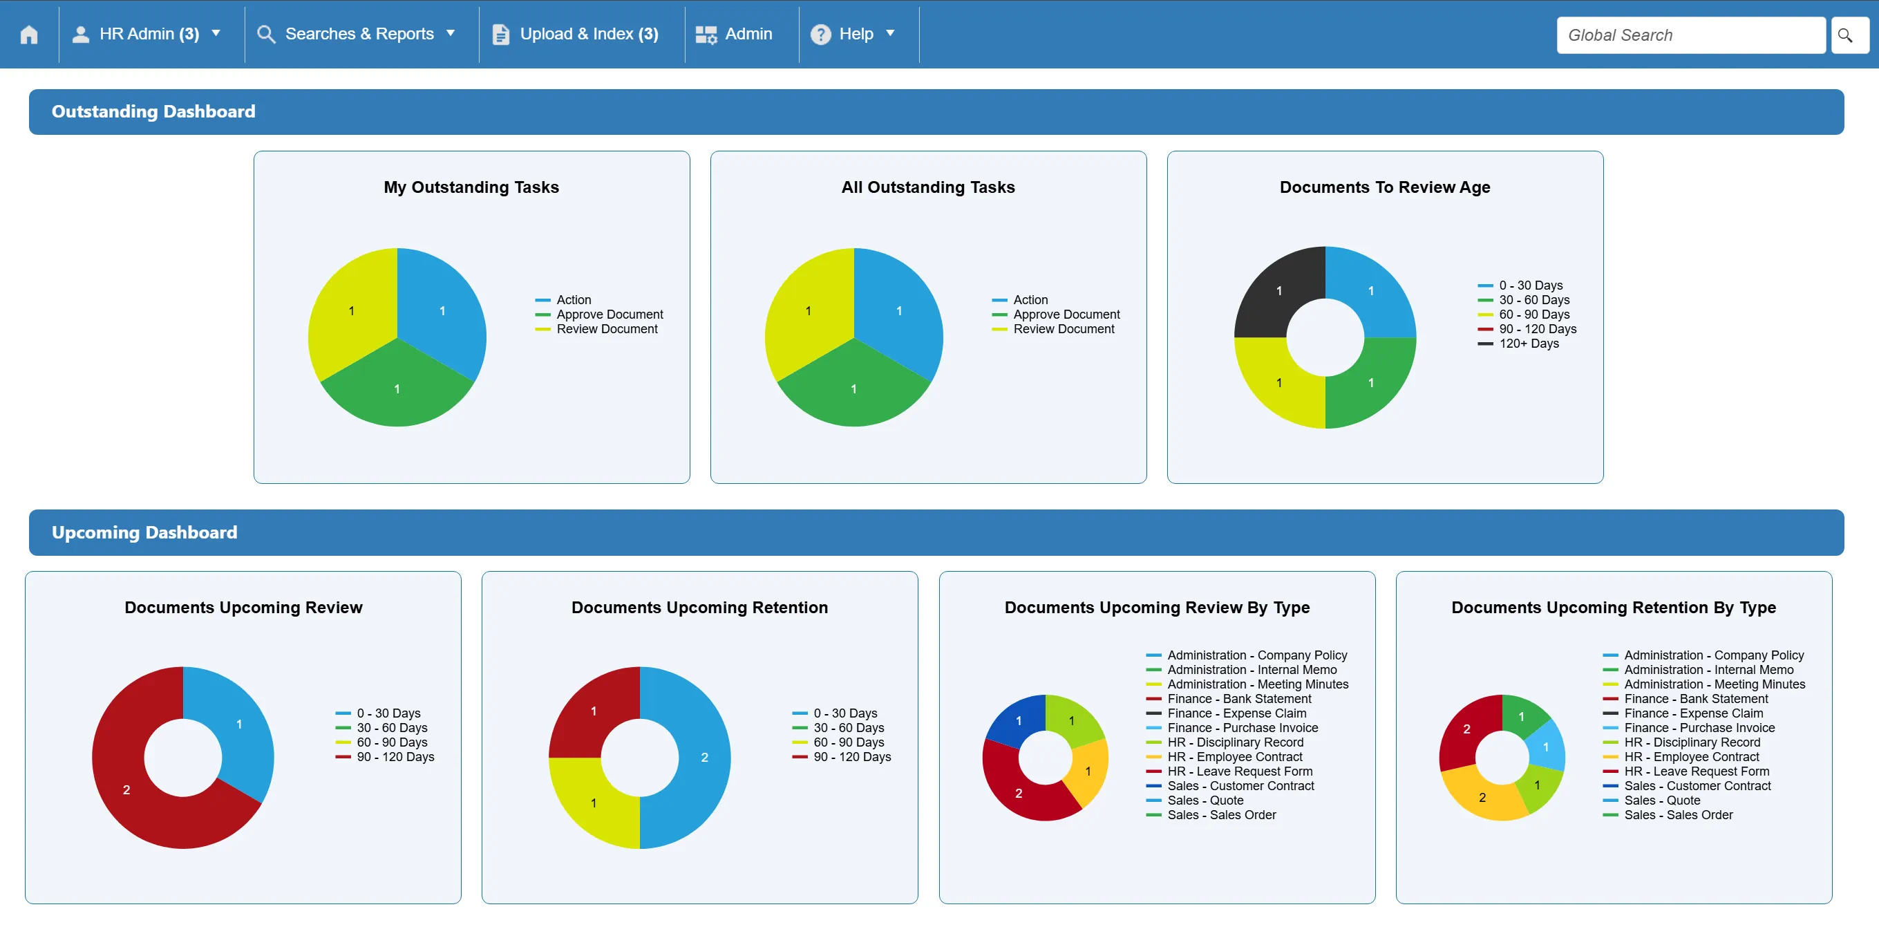Toggle Finance - Bank Statement in Review By Type

[x=1228, y=699]
